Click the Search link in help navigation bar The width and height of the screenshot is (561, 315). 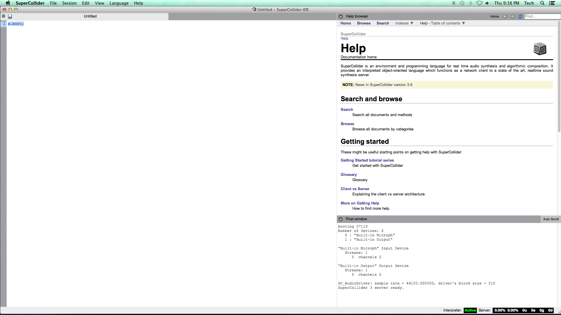coord(383,23)
